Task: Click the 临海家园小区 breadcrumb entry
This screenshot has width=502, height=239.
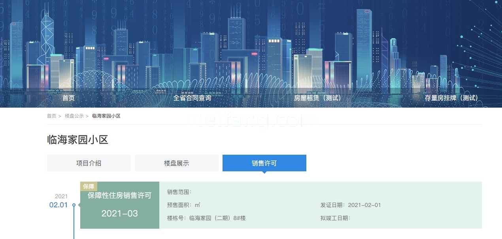Action: [x=106, y=116]
